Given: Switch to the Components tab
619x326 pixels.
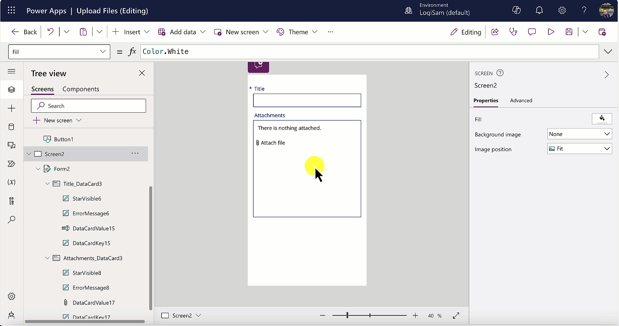Looking at the screenshot, I should [81, 89].
